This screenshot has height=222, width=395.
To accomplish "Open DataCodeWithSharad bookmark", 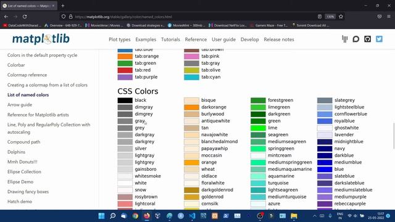I will [x=22, y=25].
